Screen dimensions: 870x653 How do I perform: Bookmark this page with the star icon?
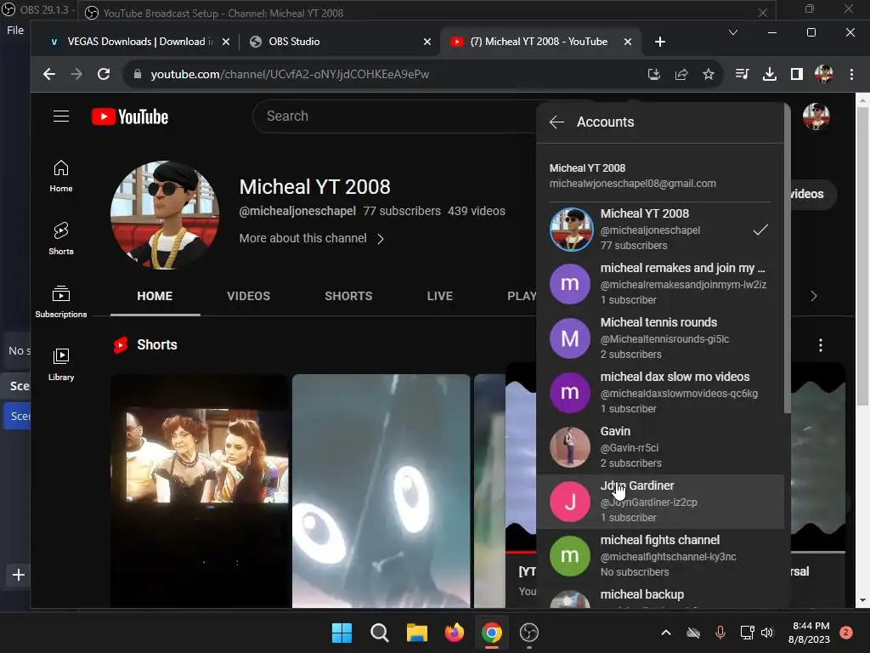(709, 74)
